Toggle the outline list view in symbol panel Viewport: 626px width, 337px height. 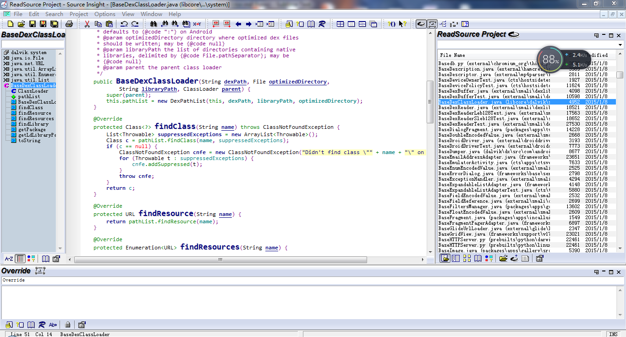20,259
